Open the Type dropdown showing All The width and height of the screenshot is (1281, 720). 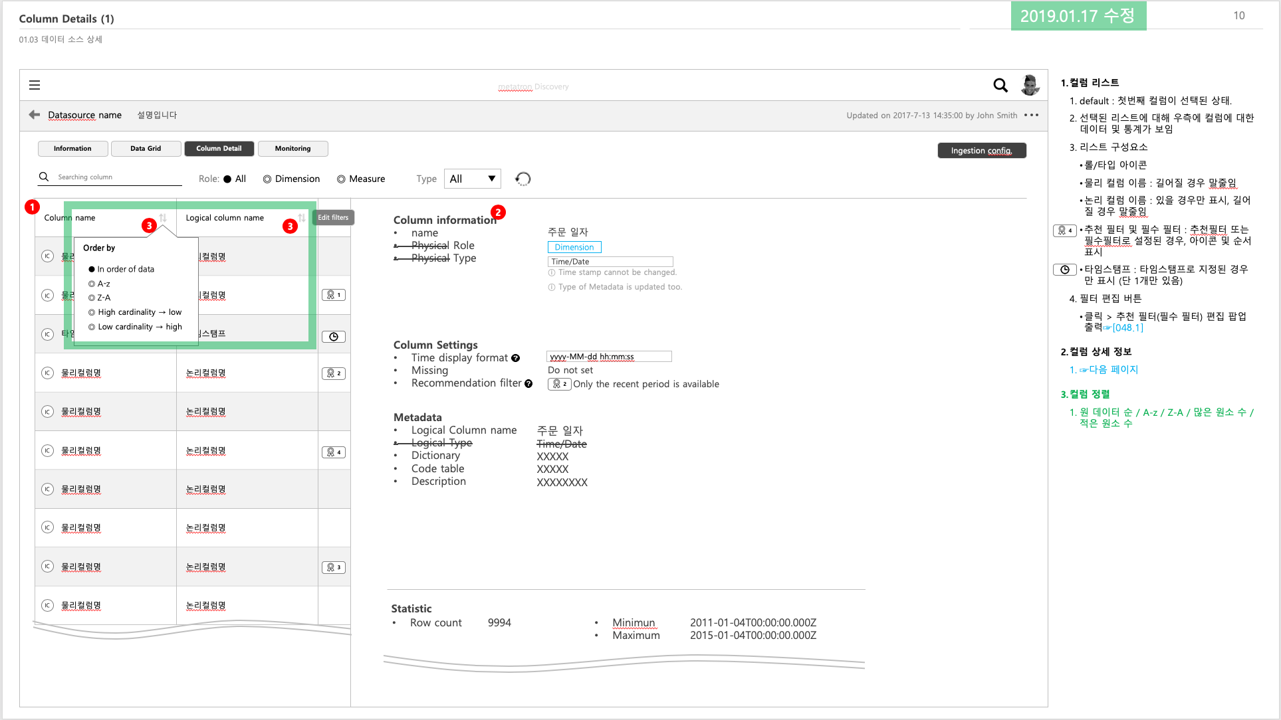(473, 179)
